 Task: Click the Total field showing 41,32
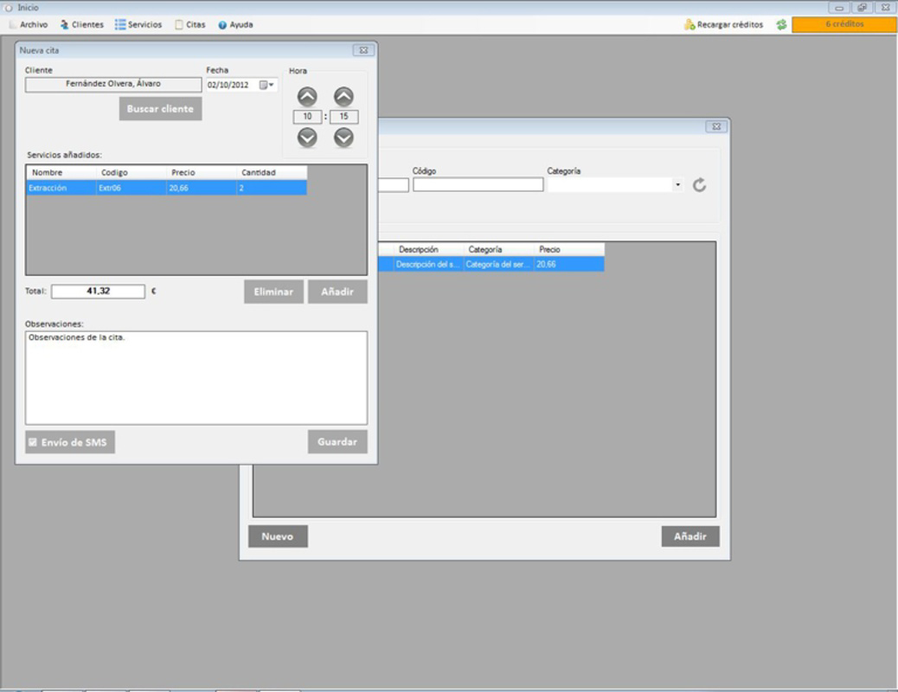(x=98, y=291)
